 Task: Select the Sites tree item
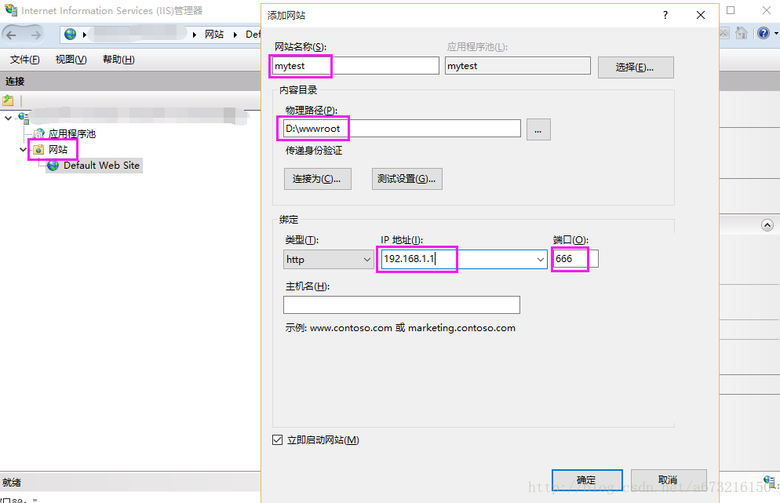click(58, 150)
